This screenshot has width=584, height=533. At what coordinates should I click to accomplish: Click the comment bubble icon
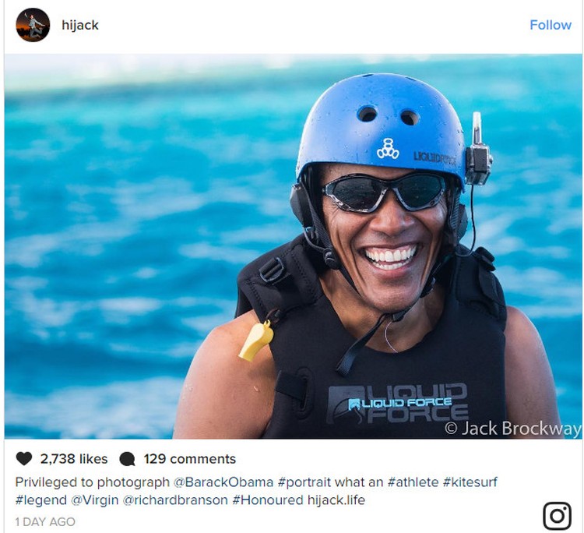click(128, 459)
